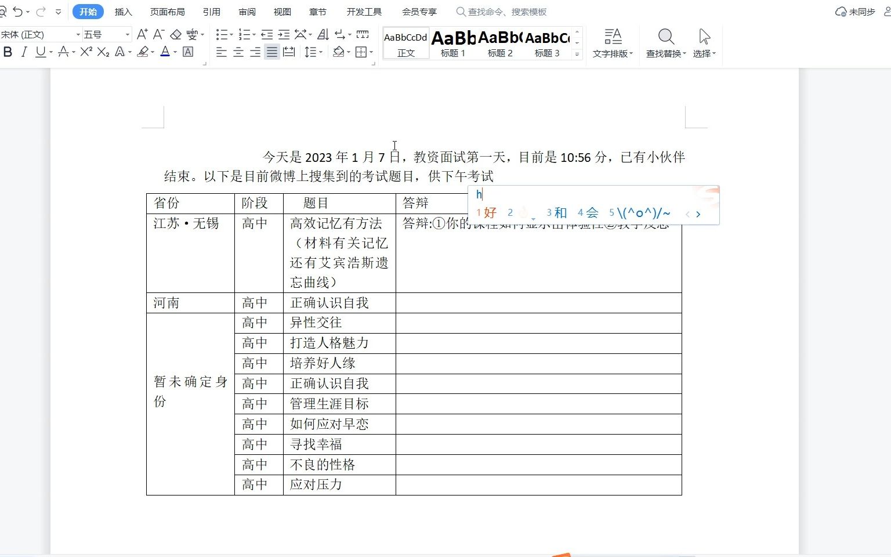Insert a bulleted list
Image resolution: width=891 pixels, height=557 pixels.
[222, 35]
